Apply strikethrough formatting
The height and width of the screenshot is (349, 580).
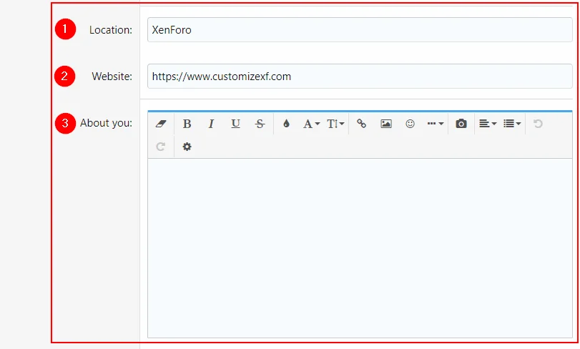click(x=260, y=124)
